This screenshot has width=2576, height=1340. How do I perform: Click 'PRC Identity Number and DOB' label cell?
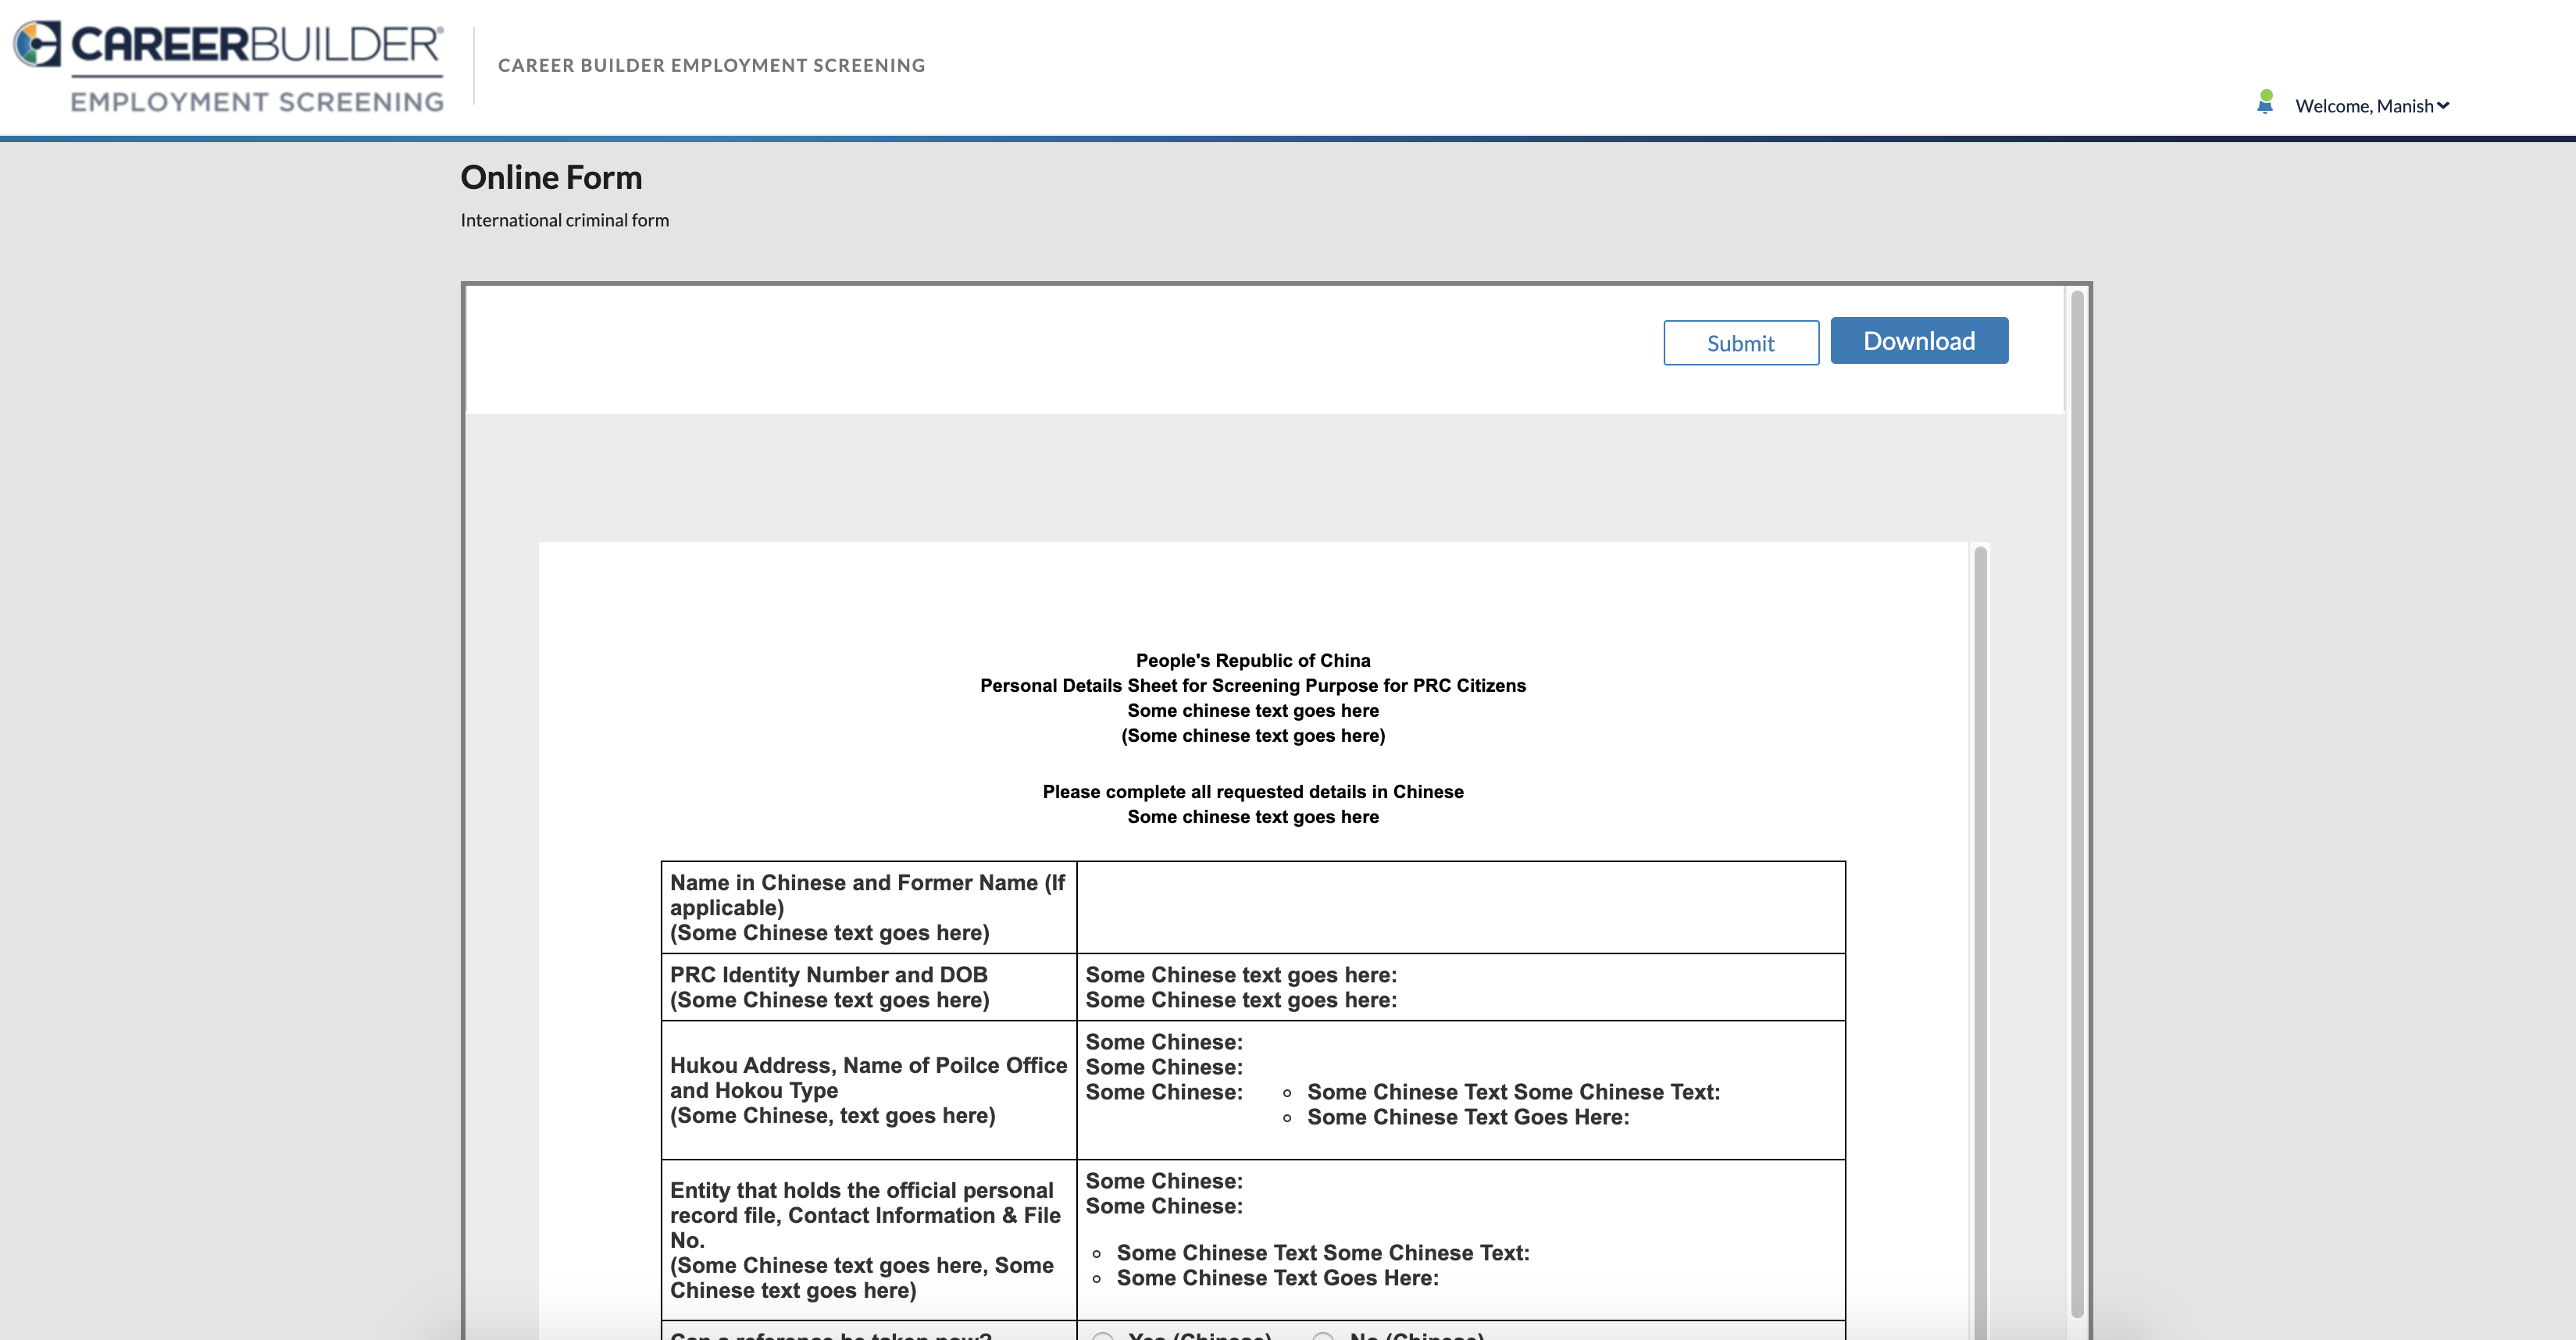pos(868,987)
